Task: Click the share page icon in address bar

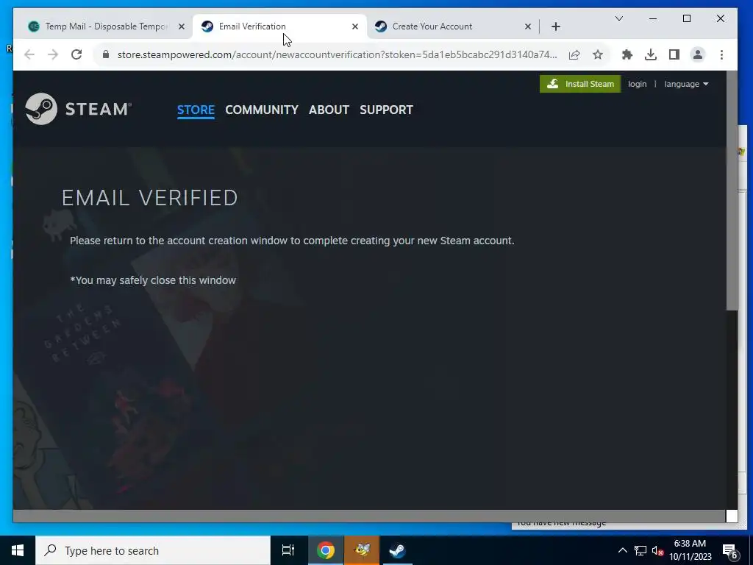Action: coord(574,54)
